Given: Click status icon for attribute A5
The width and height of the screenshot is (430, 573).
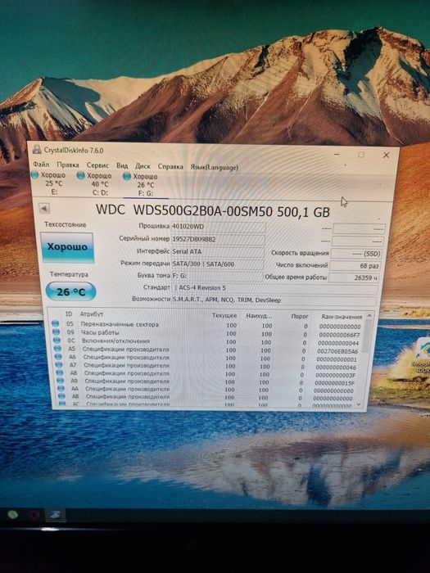Looking at the screenshot, I should point(57,348).
